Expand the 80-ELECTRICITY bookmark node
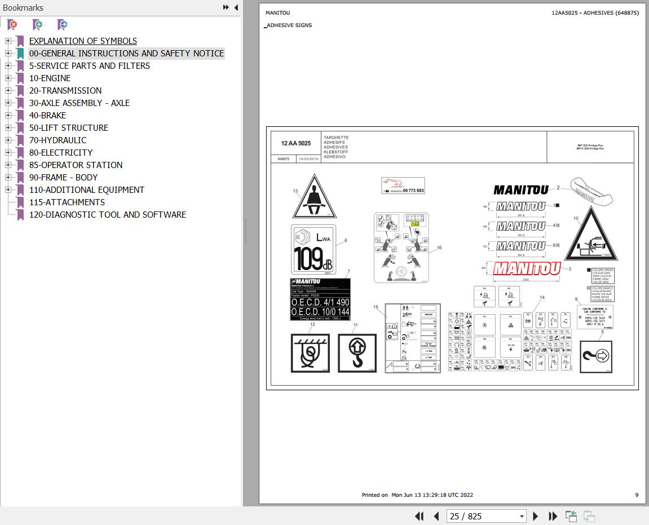The width and height of the screenshot is (649, 525). (x=8, y=153)
